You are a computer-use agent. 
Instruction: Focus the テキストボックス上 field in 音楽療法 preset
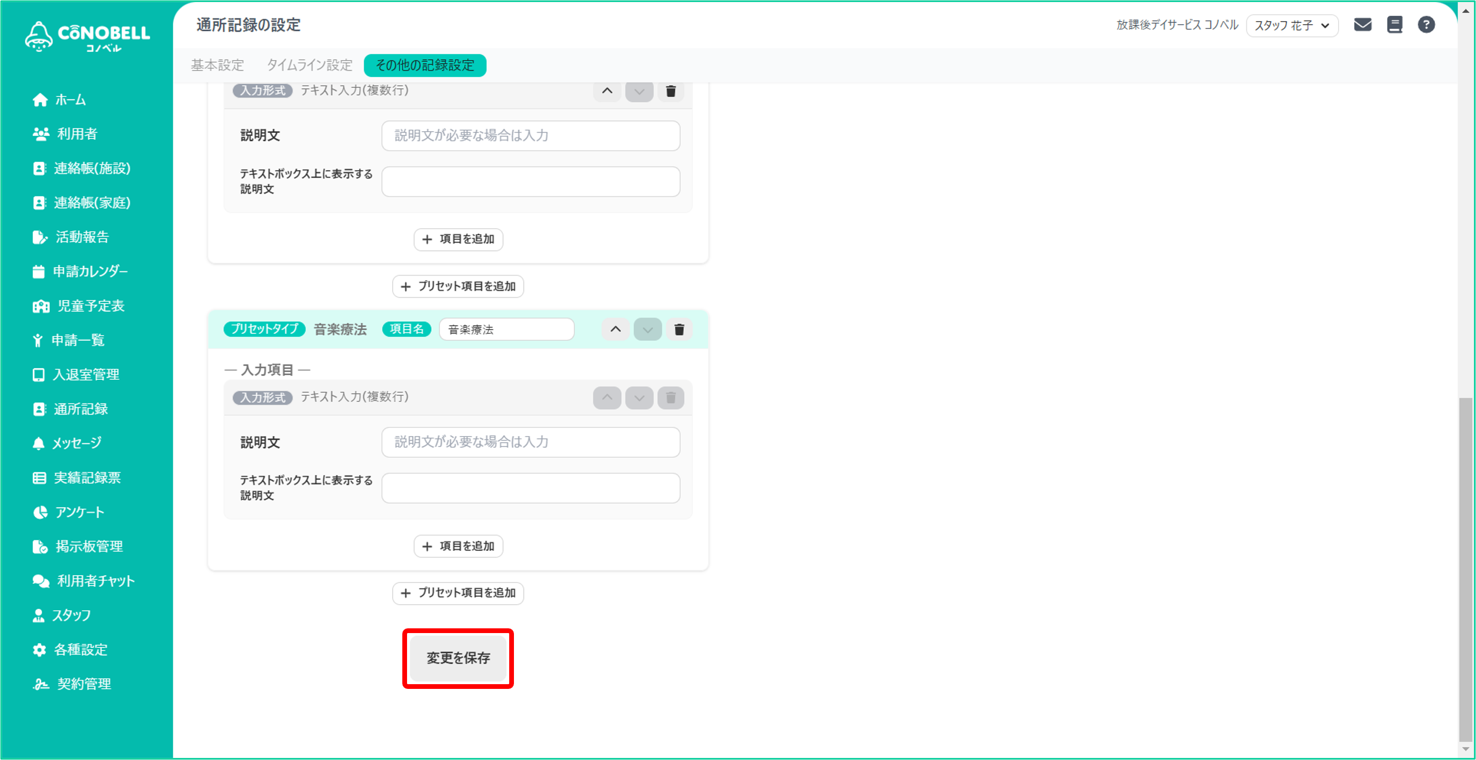(x=531, y=488)
